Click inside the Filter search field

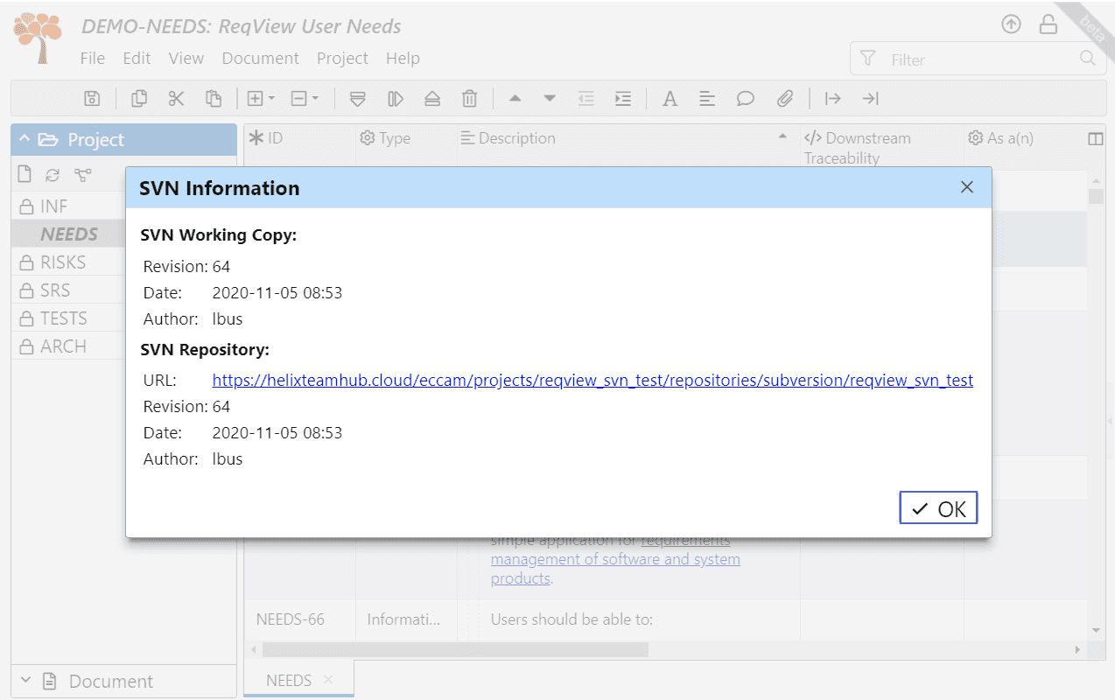(963, 59)
